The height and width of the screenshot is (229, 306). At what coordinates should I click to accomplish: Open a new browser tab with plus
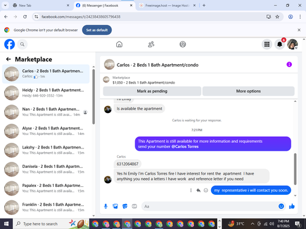coord(204,5)
